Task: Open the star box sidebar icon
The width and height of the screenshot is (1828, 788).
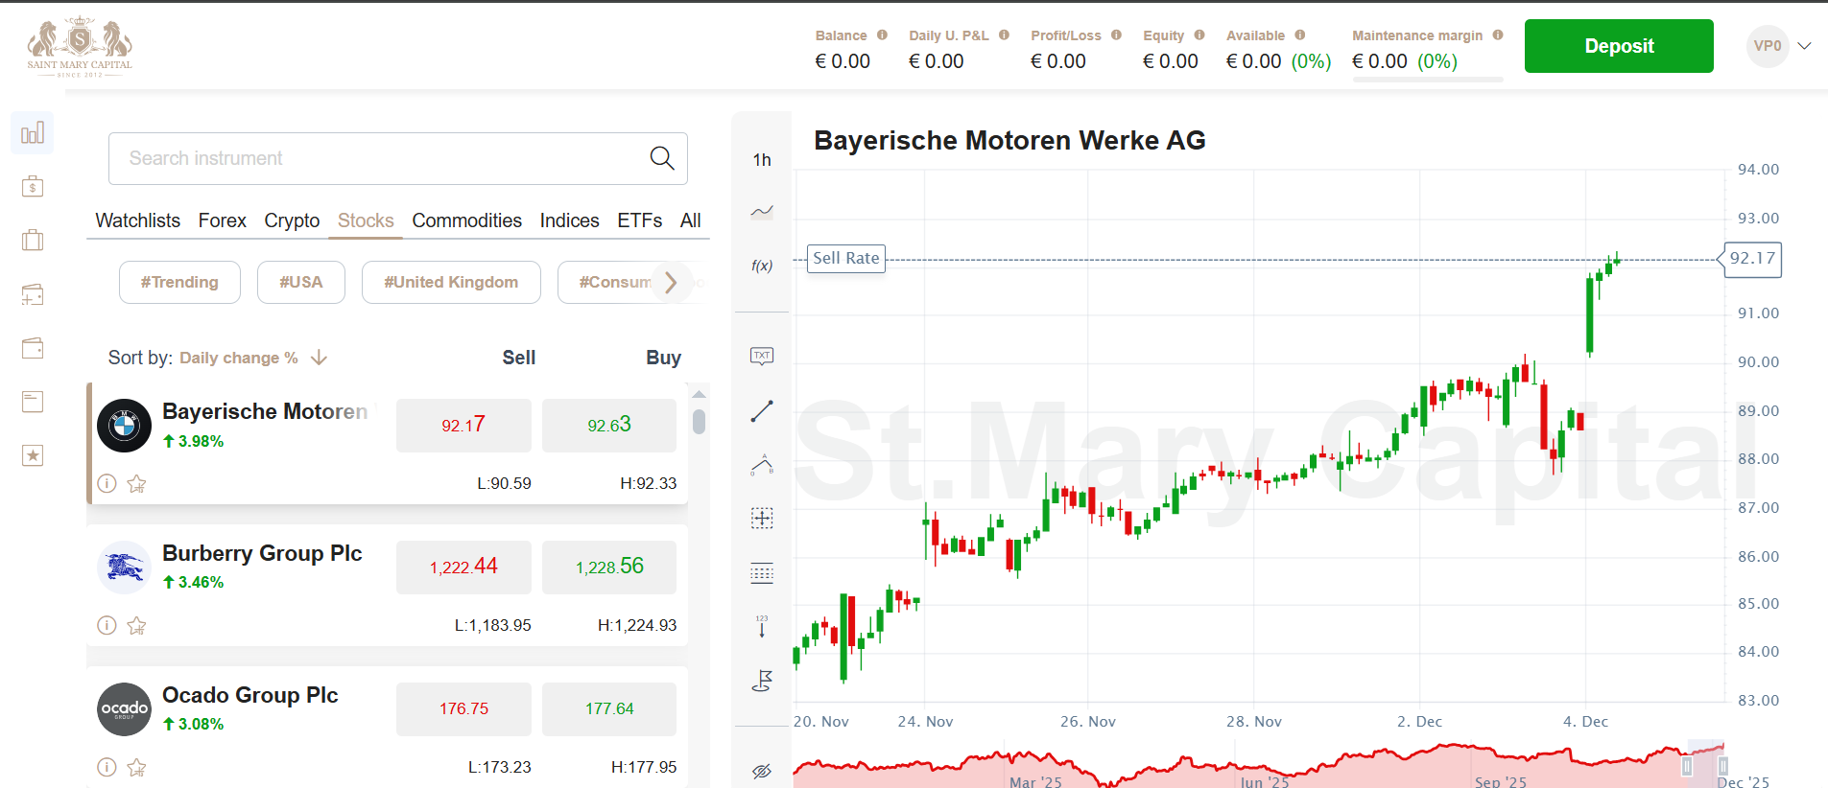Action: coord(33,455)
